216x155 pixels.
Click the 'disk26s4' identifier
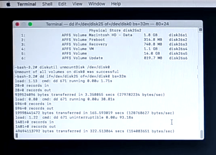[x=178, y=49]
